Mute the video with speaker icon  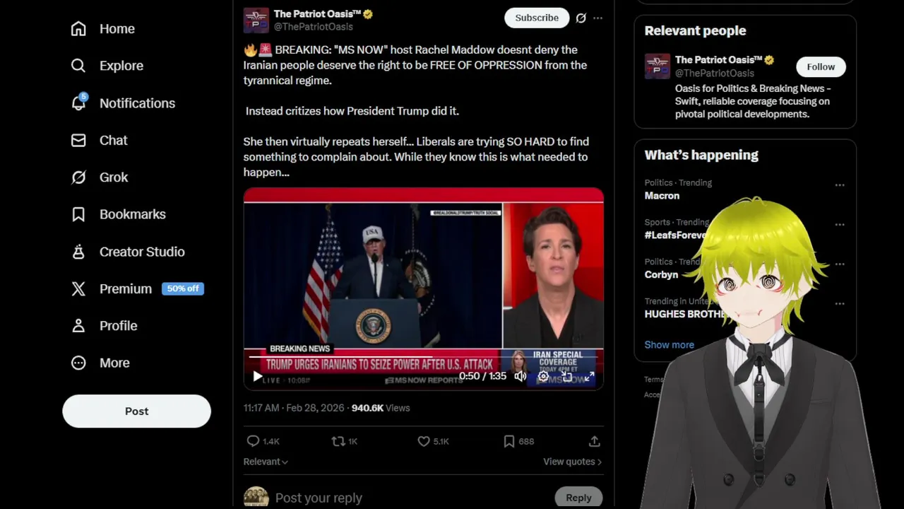tap(521, 377)
